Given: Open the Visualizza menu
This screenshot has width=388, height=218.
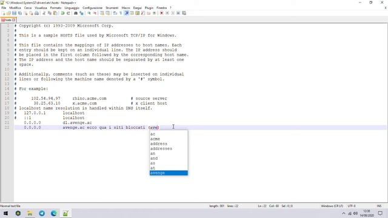Looking at the screenshot, I should tap(41, 8).
